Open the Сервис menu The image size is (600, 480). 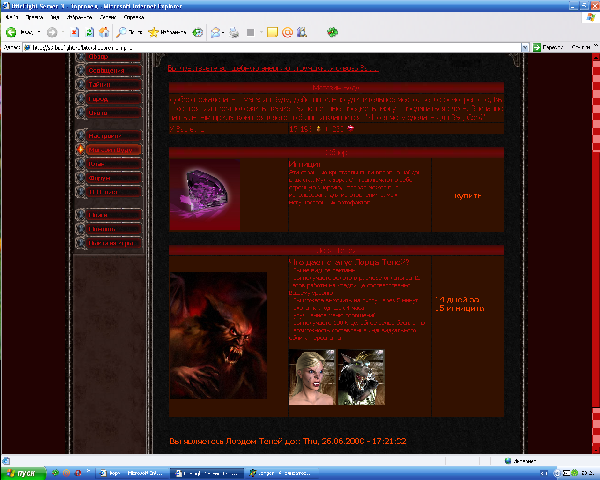pyautogui.click(x=108, y=17)
